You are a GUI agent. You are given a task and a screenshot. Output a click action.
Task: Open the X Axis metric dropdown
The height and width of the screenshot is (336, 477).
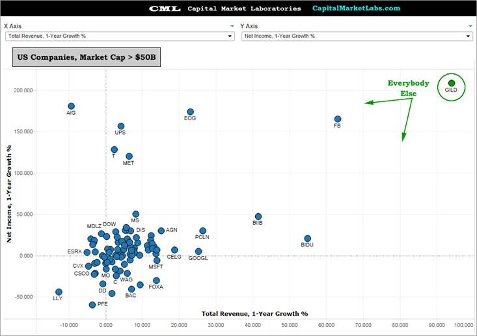[120, 36]
